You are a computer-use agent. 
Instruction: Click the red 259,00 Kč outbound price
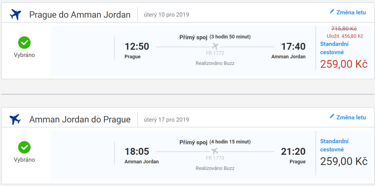coord(344,64)
